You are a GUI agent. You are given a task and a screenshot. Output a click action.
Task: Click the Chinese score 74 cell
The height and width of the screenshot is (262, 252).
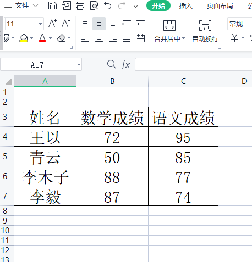tap(183, 196)
